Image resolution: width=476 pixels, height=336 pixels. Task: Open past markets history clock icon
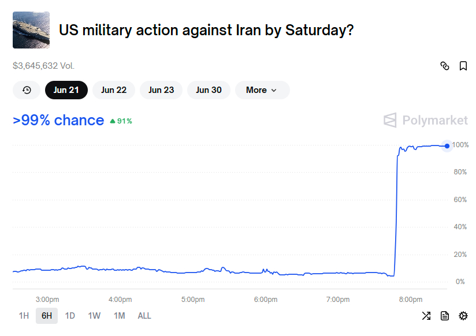[27, 90]
